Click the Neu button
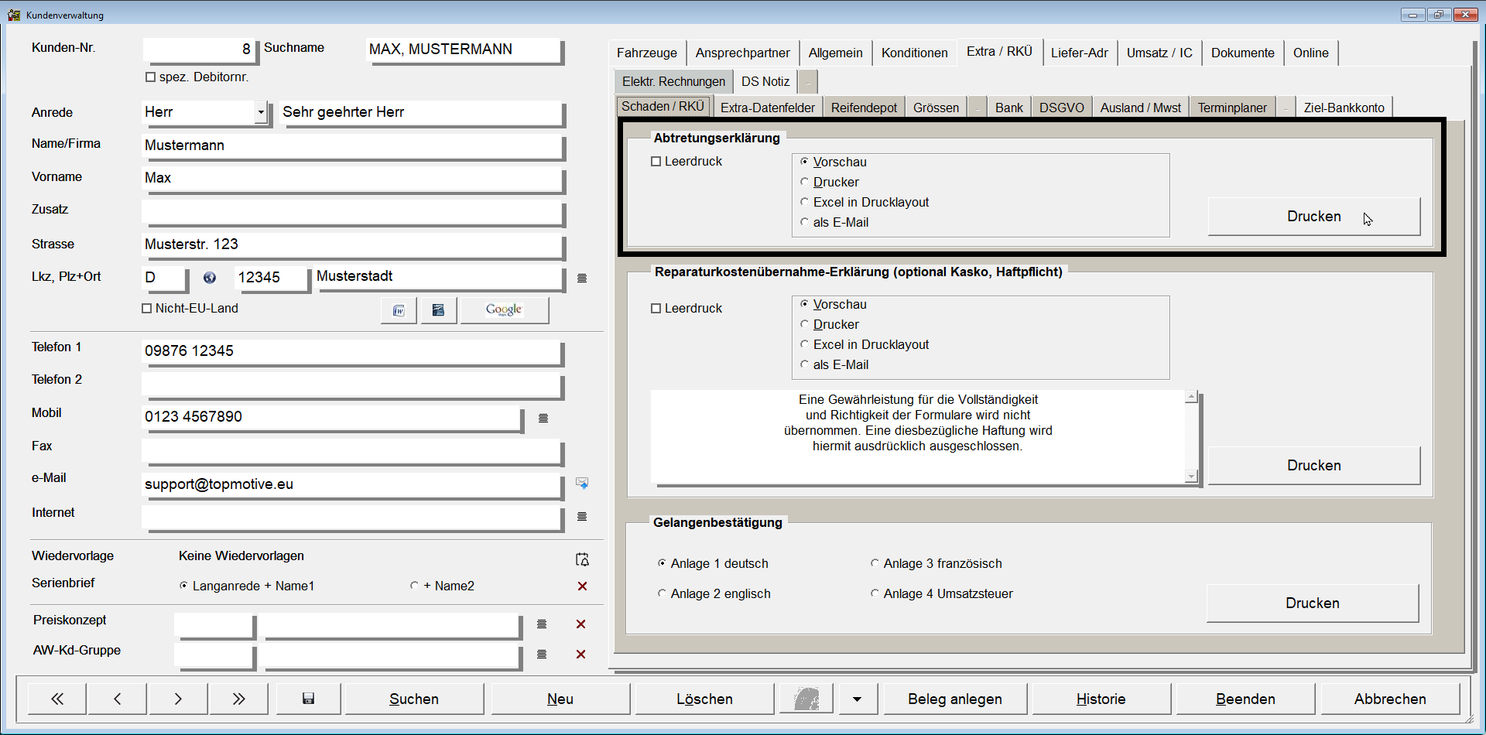 560,699
